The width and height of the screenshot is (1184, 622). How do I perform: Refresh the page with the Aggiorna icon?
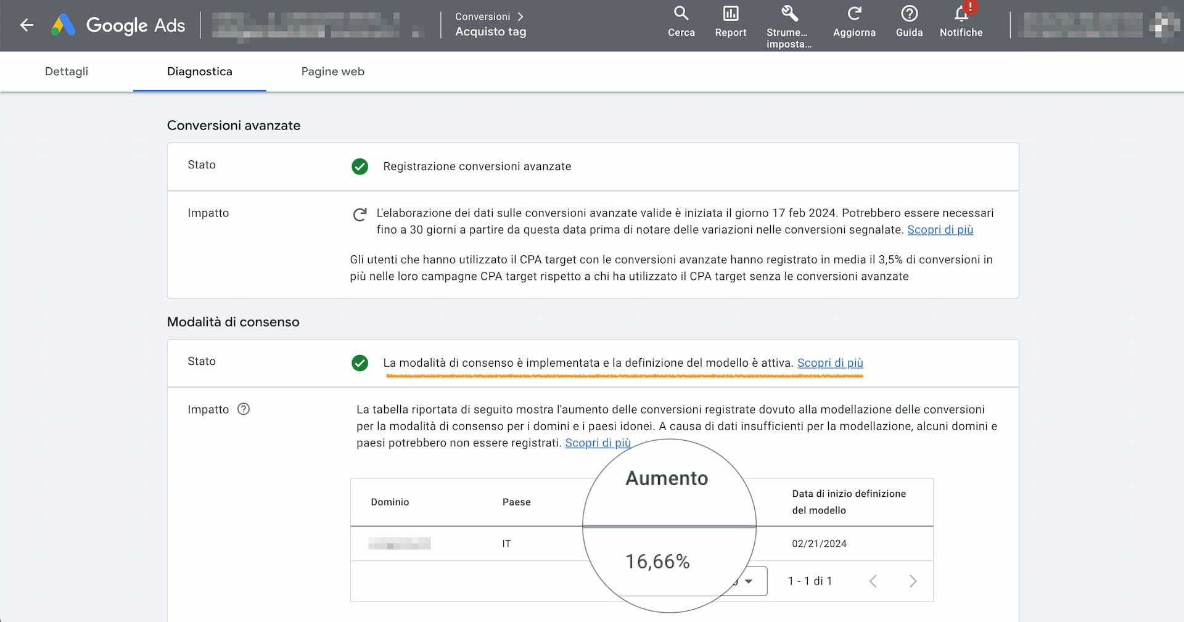854,14
